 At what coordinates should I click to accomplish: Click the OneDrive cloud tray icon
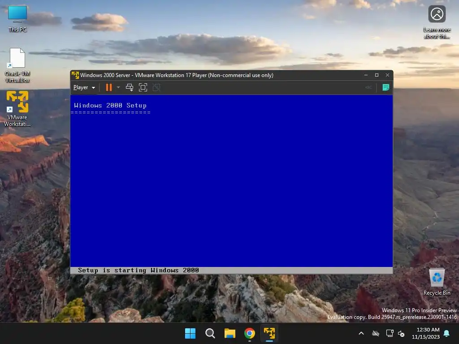tap(376, 333)
